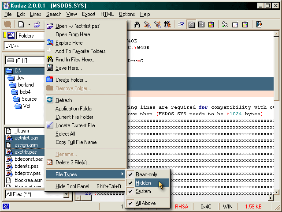Click the document view toolbar icon

pos(201,24)
